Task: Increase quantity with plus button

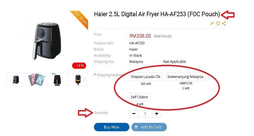Action: 157,114
